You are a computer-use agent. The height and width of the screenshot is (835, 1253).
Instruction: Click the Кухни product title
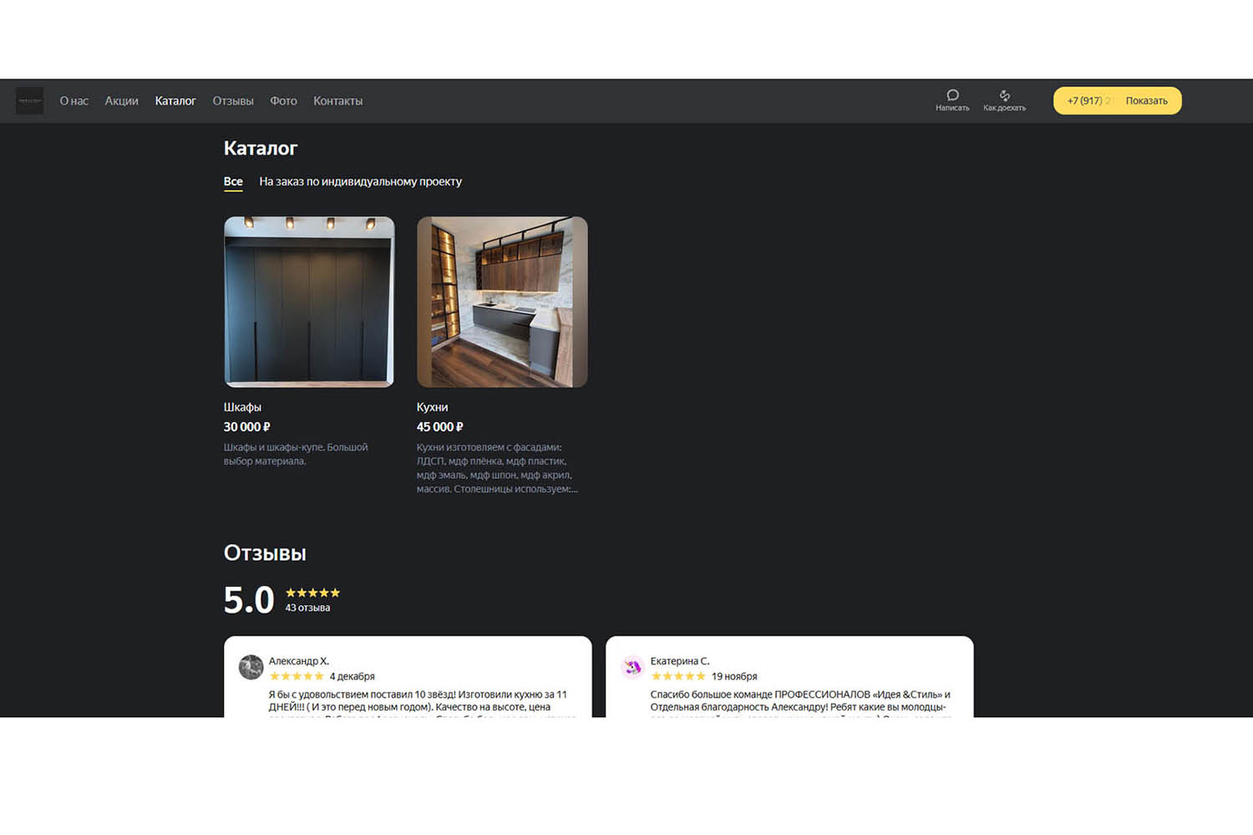pyautogui.click(x=432, y=407)
